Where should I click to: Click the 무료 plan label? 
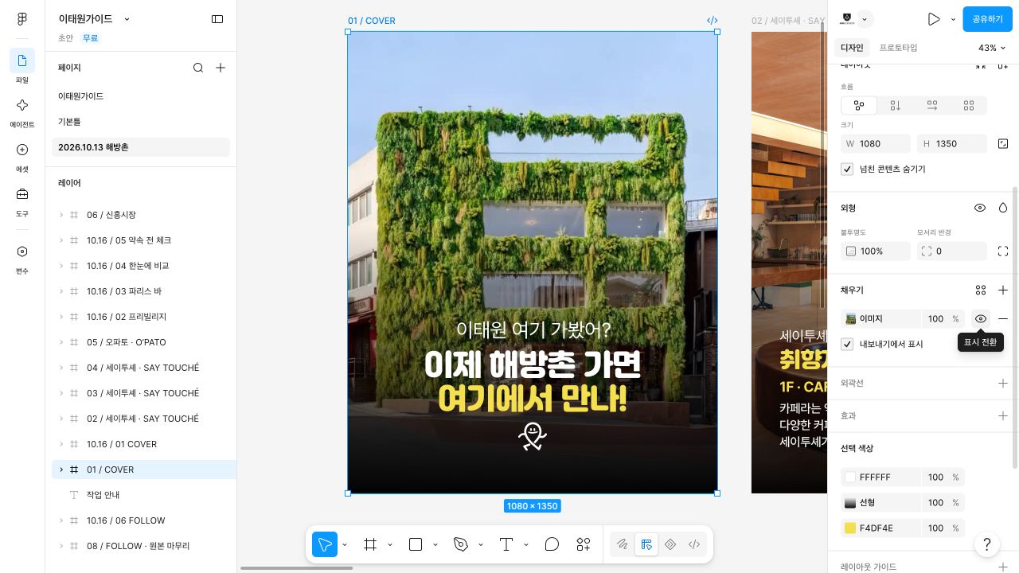pos(90,38)
